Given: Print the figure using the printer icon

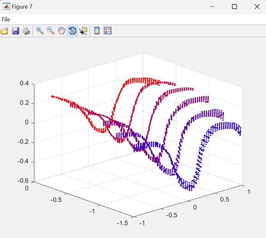Looking at the screenshot, I should [26, 31].
